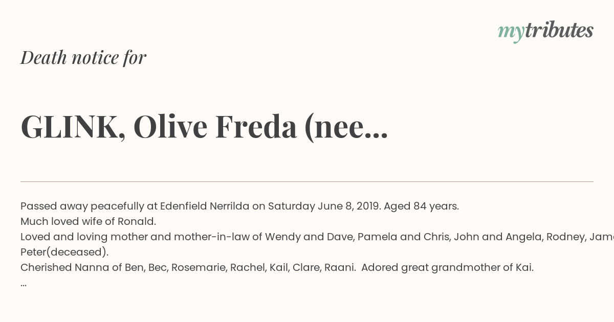Select "Much loved wife of Ronald" line
The image size is (614, 322).
88,222
